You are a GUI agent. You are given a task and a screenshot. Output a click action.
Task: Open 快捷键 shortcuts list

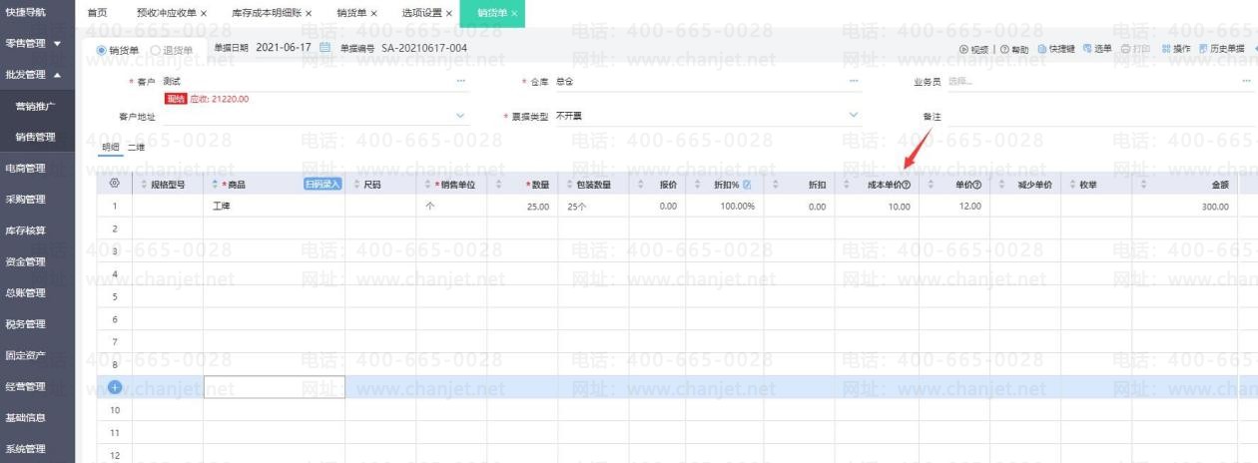pyautogui.click(x=1056, y=49)
